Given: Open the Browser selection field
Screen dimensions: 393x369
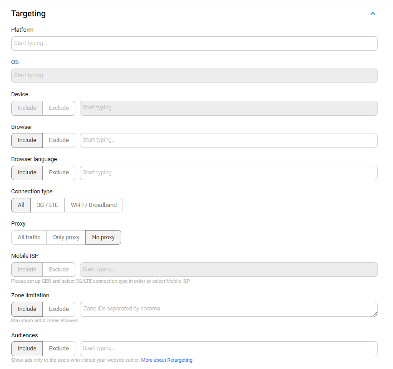Looking at the screenshot, I should (228, 140).
